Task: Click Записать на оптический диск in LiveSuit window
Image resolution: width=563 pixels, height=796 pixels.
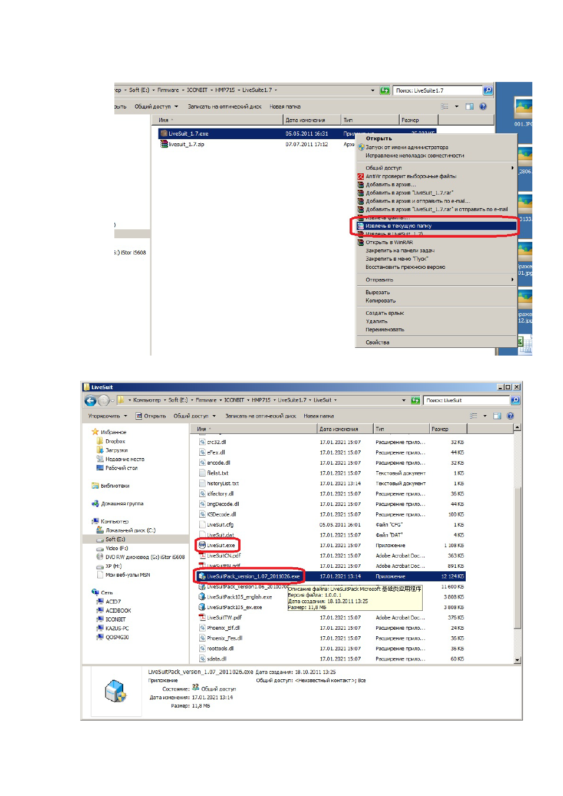Action: [261, 416]
